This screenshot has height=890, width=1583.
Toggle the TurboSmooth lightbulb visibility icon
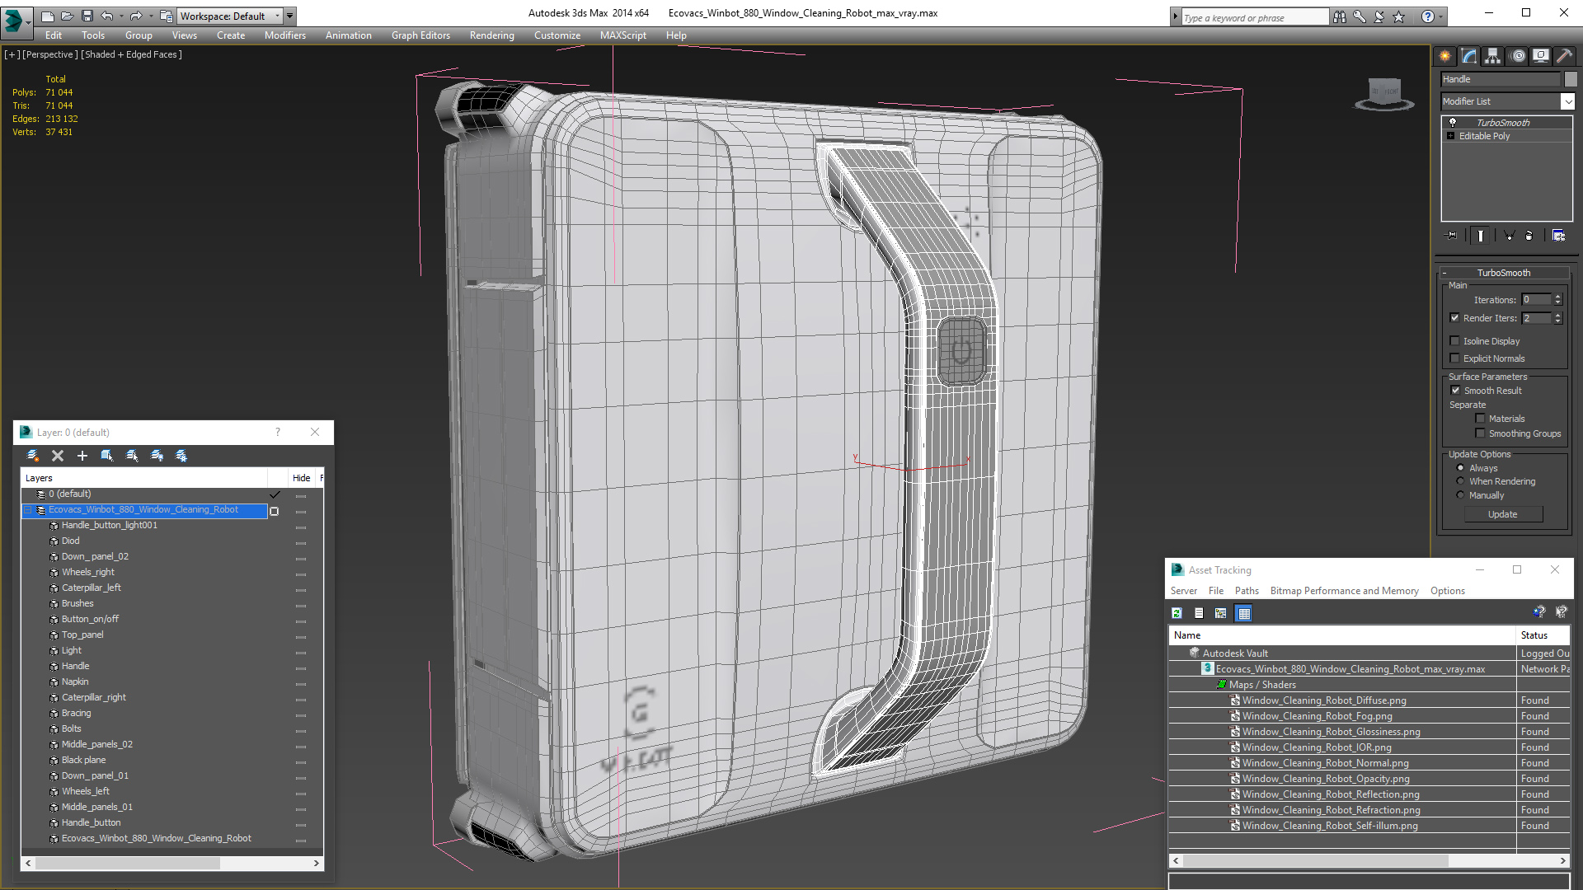(1453, 122)
